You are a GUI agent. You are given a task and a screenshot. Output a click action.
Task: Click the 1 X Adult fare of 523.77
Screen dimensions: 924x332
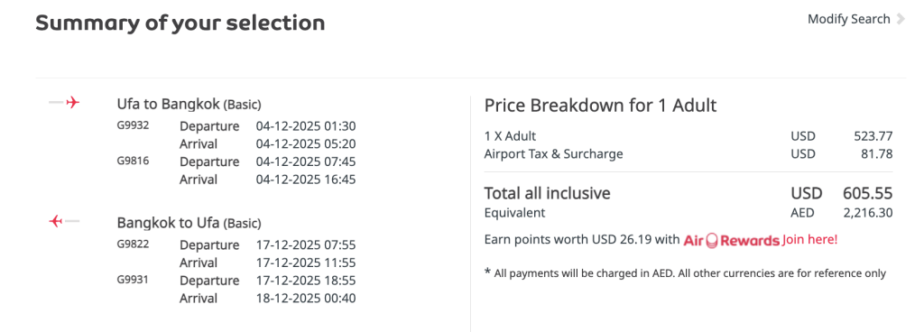[873, 136]
